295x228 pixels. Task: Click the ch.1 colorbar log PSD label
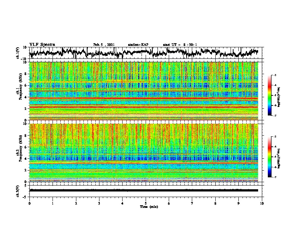[279, 97]
